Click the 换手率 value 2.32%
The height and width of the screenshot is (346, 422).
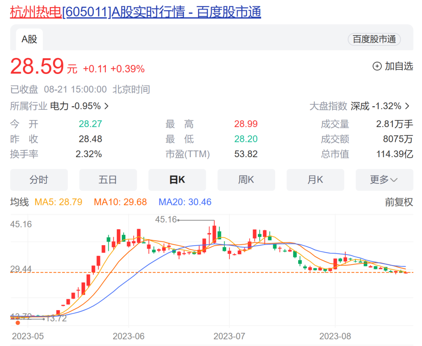[89, 154]
